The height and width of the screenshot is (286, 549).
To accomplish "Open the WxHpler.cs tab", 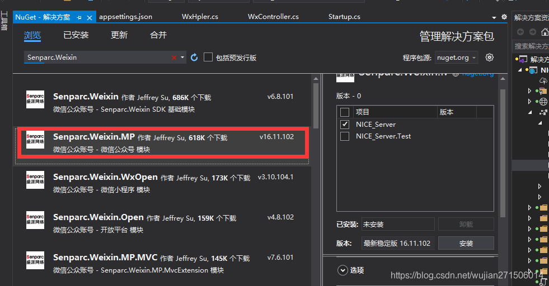I will point(200,17).
